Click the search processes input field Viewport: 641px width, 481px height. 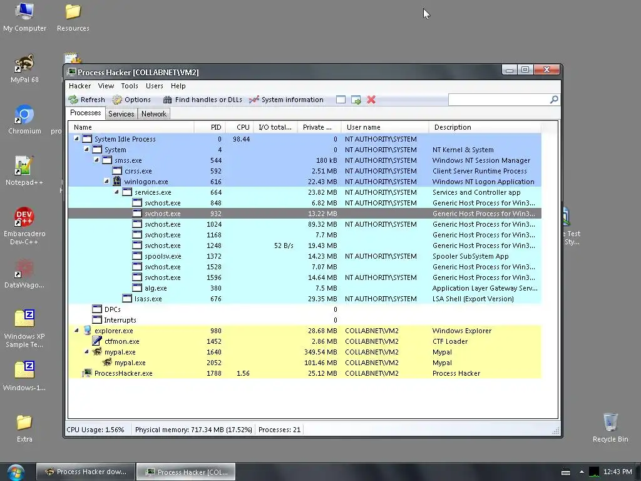[x=499, y=100]
